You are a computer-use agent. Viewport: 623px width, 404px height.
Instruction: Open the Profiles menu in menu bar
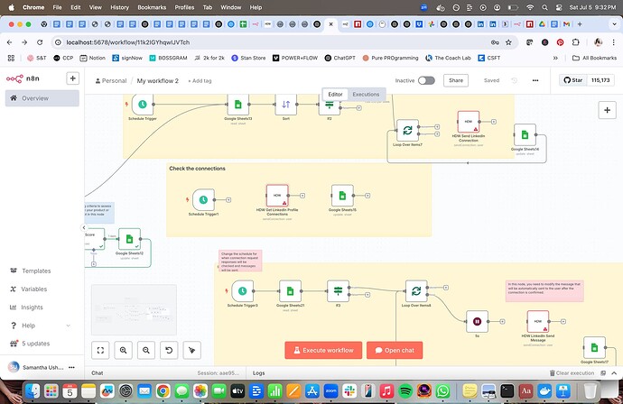[184, 7]
